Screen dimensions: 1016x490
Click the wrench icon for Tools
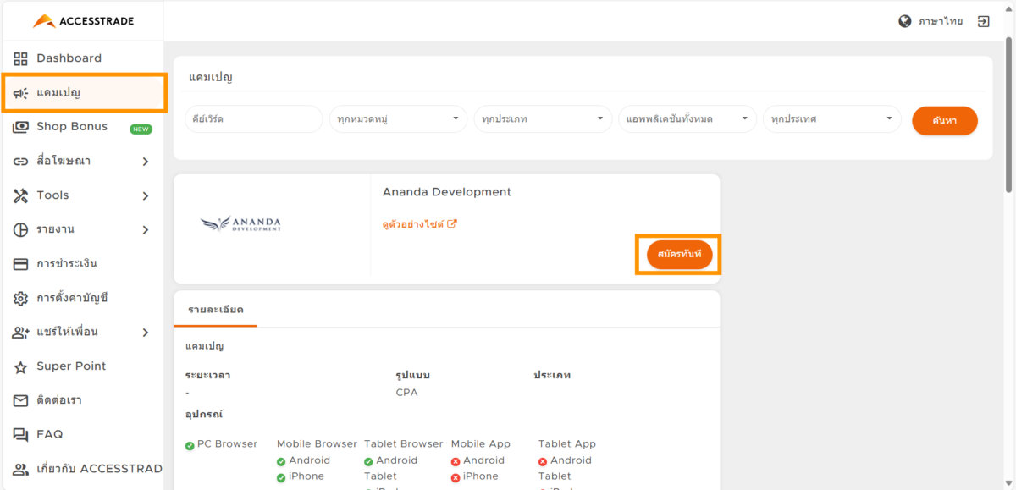pyautogui.click(x=20, y=195)
